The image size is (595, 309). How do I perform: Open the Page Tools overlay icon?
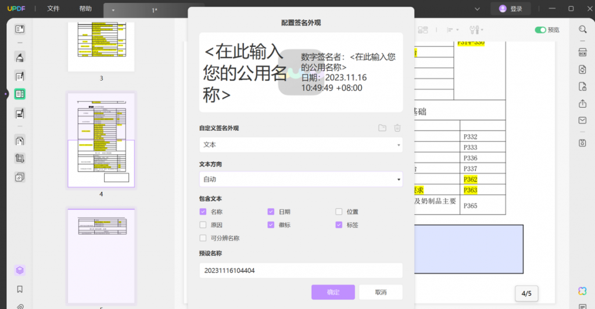point(20,177)
